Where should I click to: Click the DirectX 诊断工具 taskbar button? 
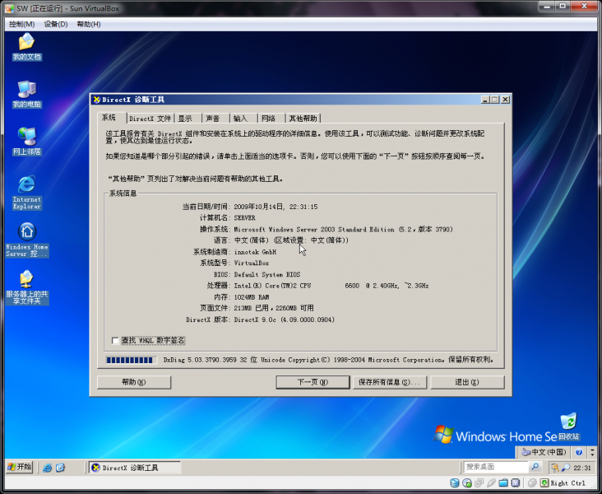pyautogui.click(x=135, y=468)
